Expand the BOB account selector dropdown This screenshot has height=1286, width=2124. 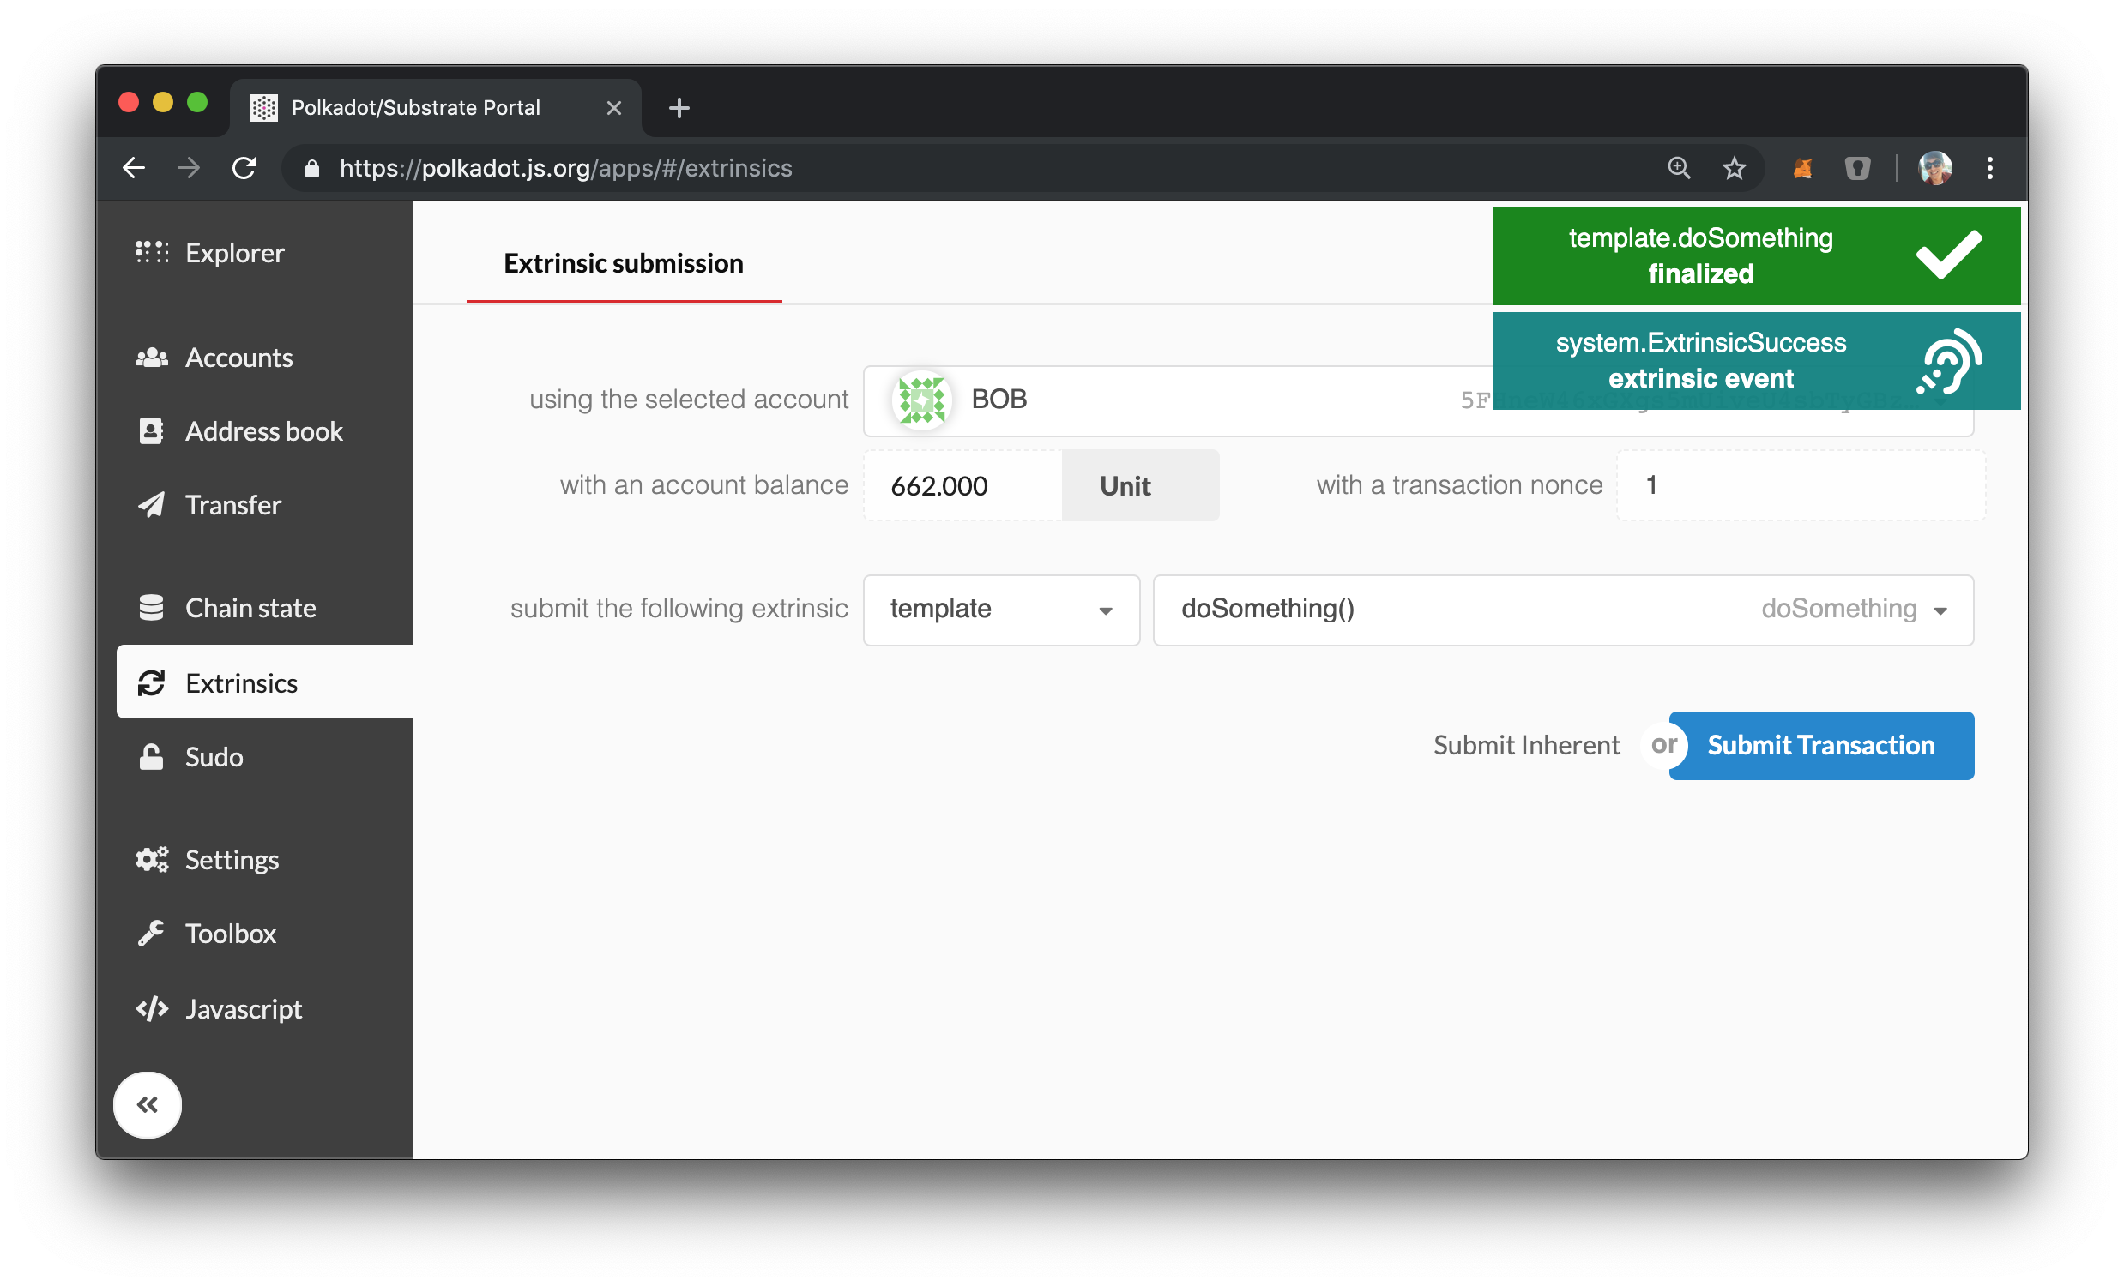(x=1419, y=399)
